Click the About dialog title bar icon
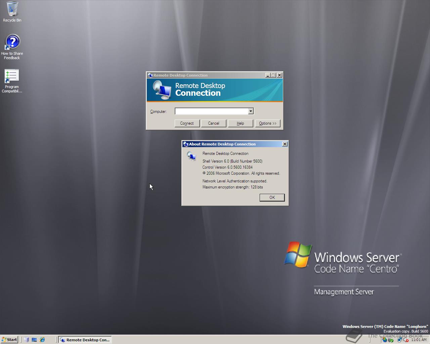Viewport: 430px width, 344px height. point(185,144)
